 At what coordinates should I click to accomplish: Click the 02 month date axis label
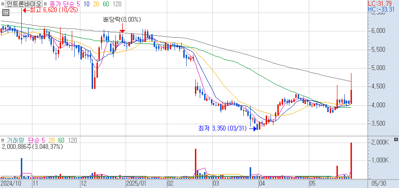tap(171, 184)
